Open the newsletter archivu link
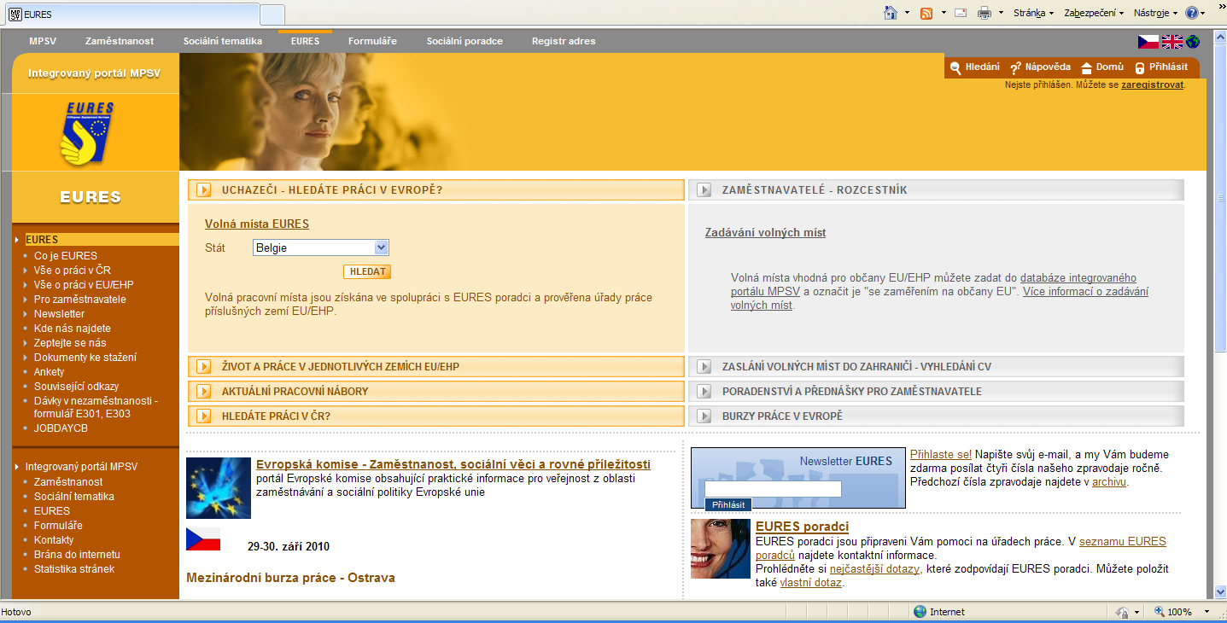1227x623 pixels. coord(1109,482)
